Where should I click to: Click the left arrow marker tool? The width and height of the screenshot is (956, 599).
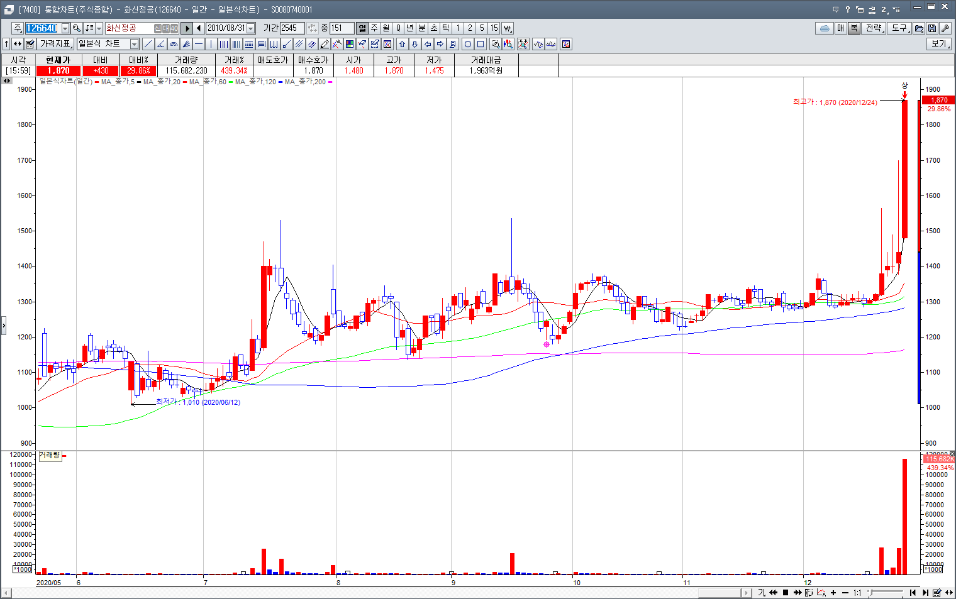tap(428, 44)
